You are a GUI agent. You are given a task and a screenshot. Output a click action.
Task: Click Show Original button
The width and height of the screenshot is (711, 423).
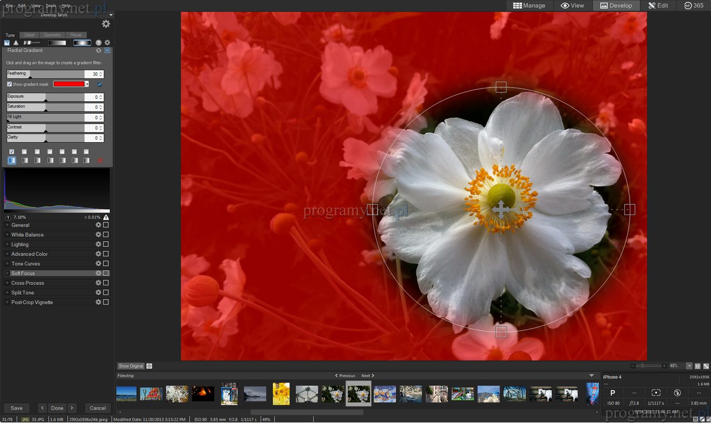point(131,366)
